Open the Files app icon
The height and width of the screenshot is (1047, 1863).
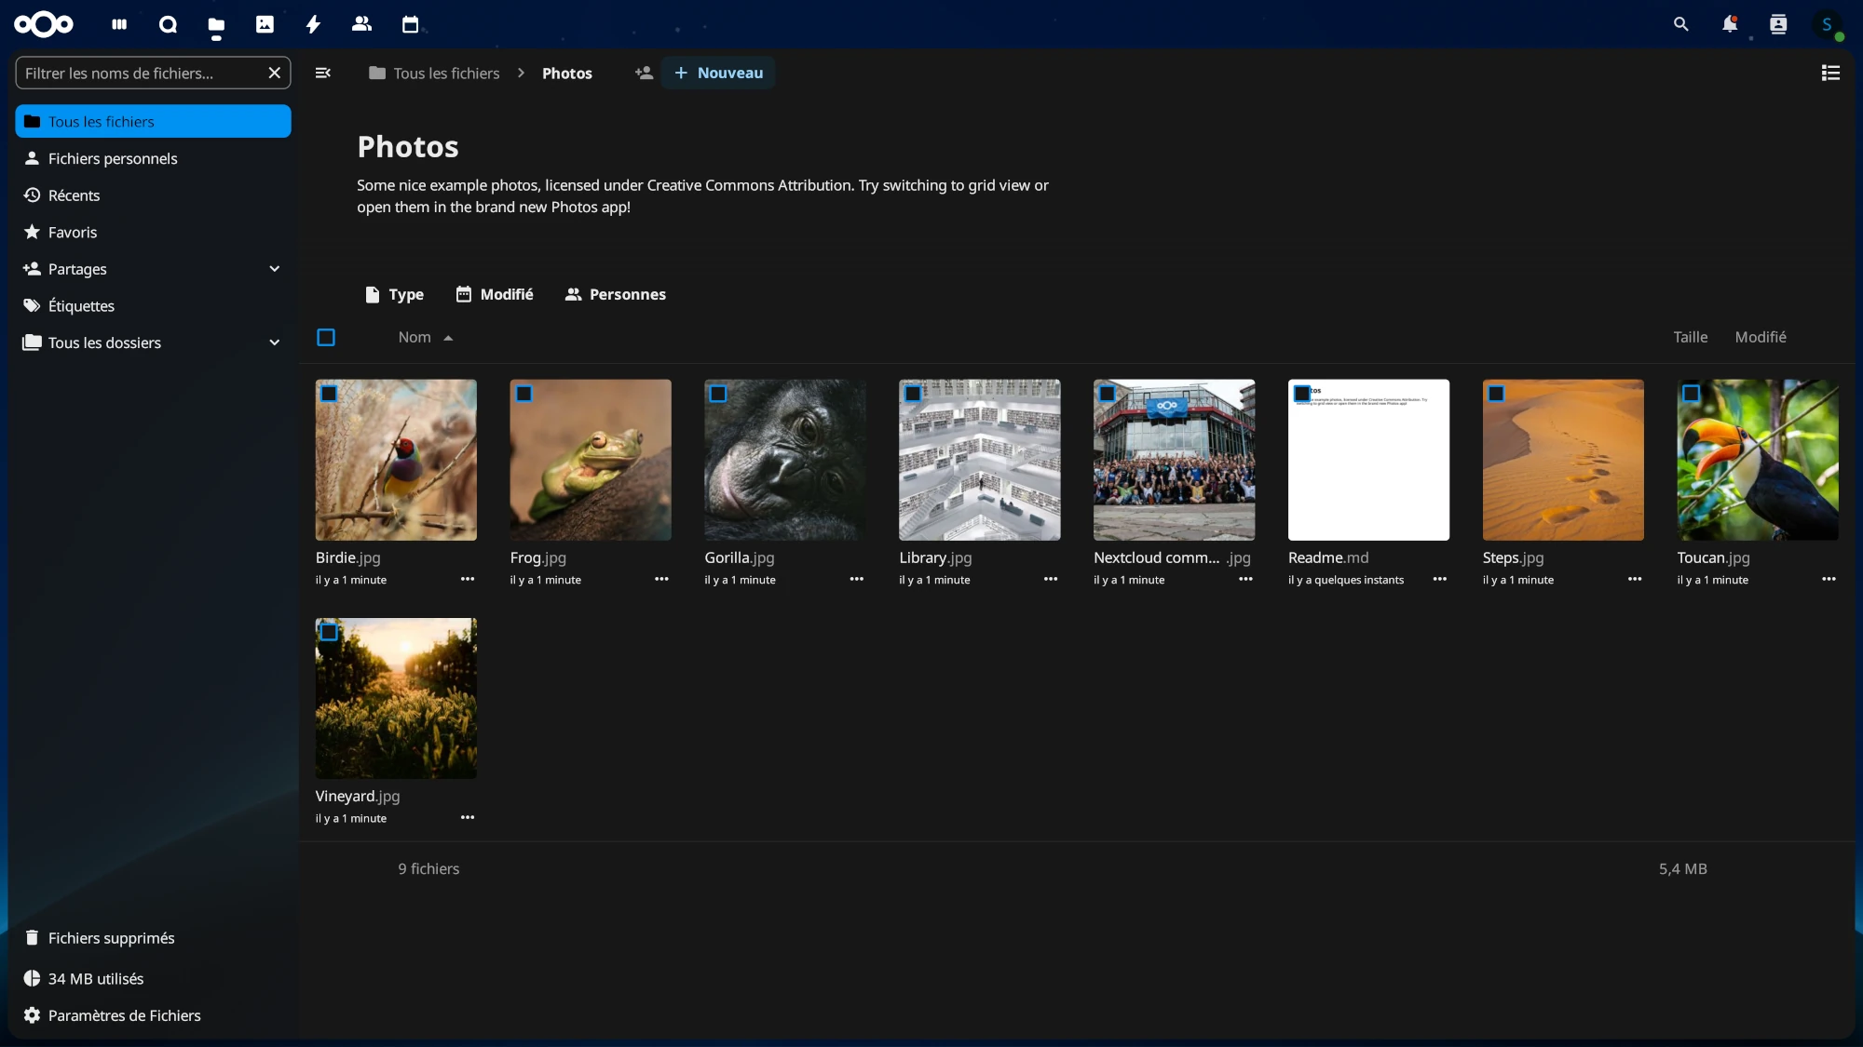(x=216, y=24)
